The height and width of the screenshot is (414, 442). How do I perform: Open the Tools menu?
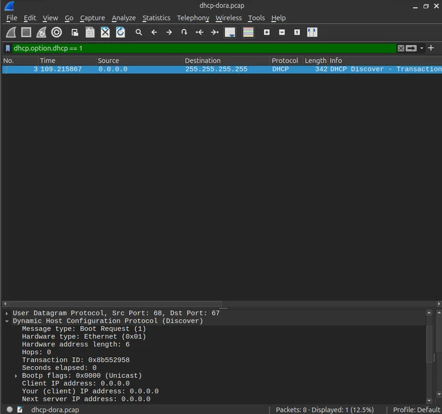tap(256, 18)
